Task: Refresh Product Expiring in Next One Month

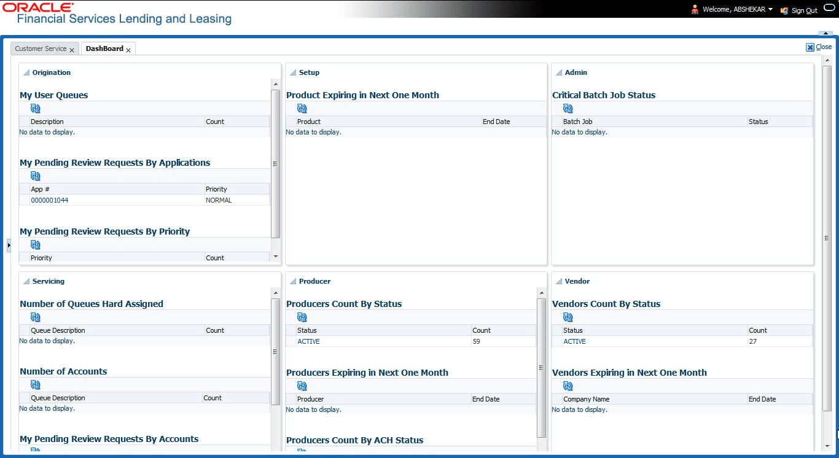Action: pyautogui.click(x=302, y=109)
